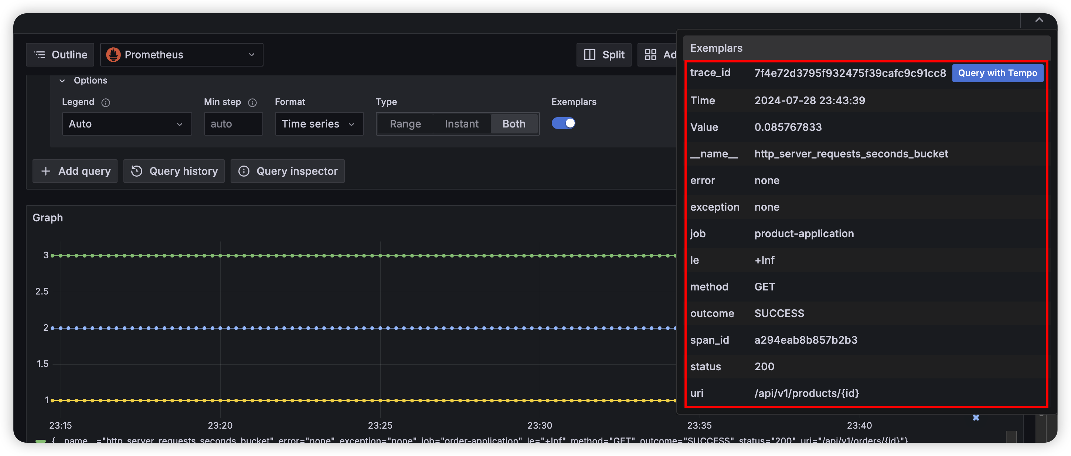Open Query history
This screenshot has width=1071, height=456.
(x=174, y=171)
